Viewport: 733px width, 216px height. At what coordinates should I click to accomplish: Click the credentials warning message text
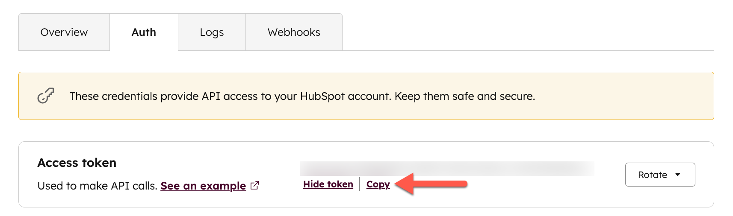click(x=302, y=96)
